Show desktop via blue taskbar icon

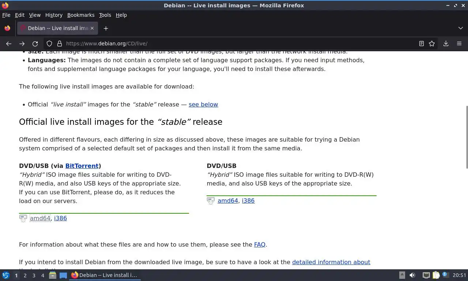click(x=63, y=275)
